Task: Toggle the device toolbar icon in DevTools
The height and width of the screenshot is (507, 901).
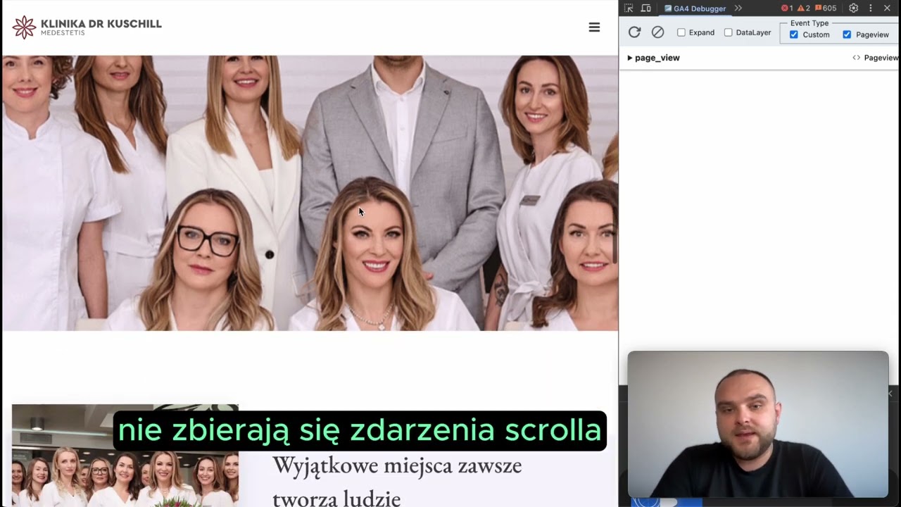Action: 646,8
